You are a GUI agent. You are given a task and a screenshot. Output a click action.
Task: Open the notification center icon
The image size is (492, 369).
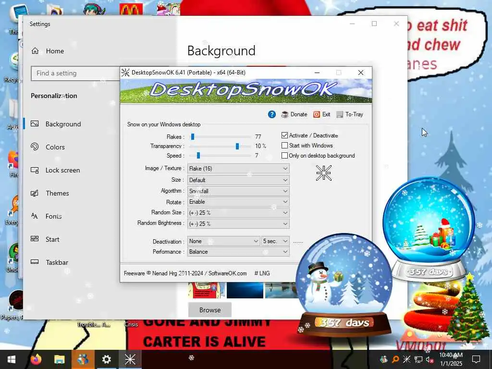pos(476,359)
